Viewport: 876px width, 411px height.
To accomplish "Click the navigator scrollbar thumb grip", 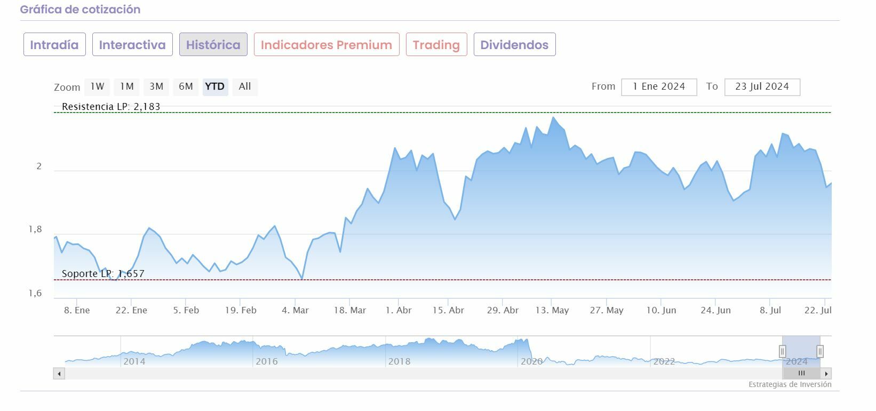I will [801, 374].
